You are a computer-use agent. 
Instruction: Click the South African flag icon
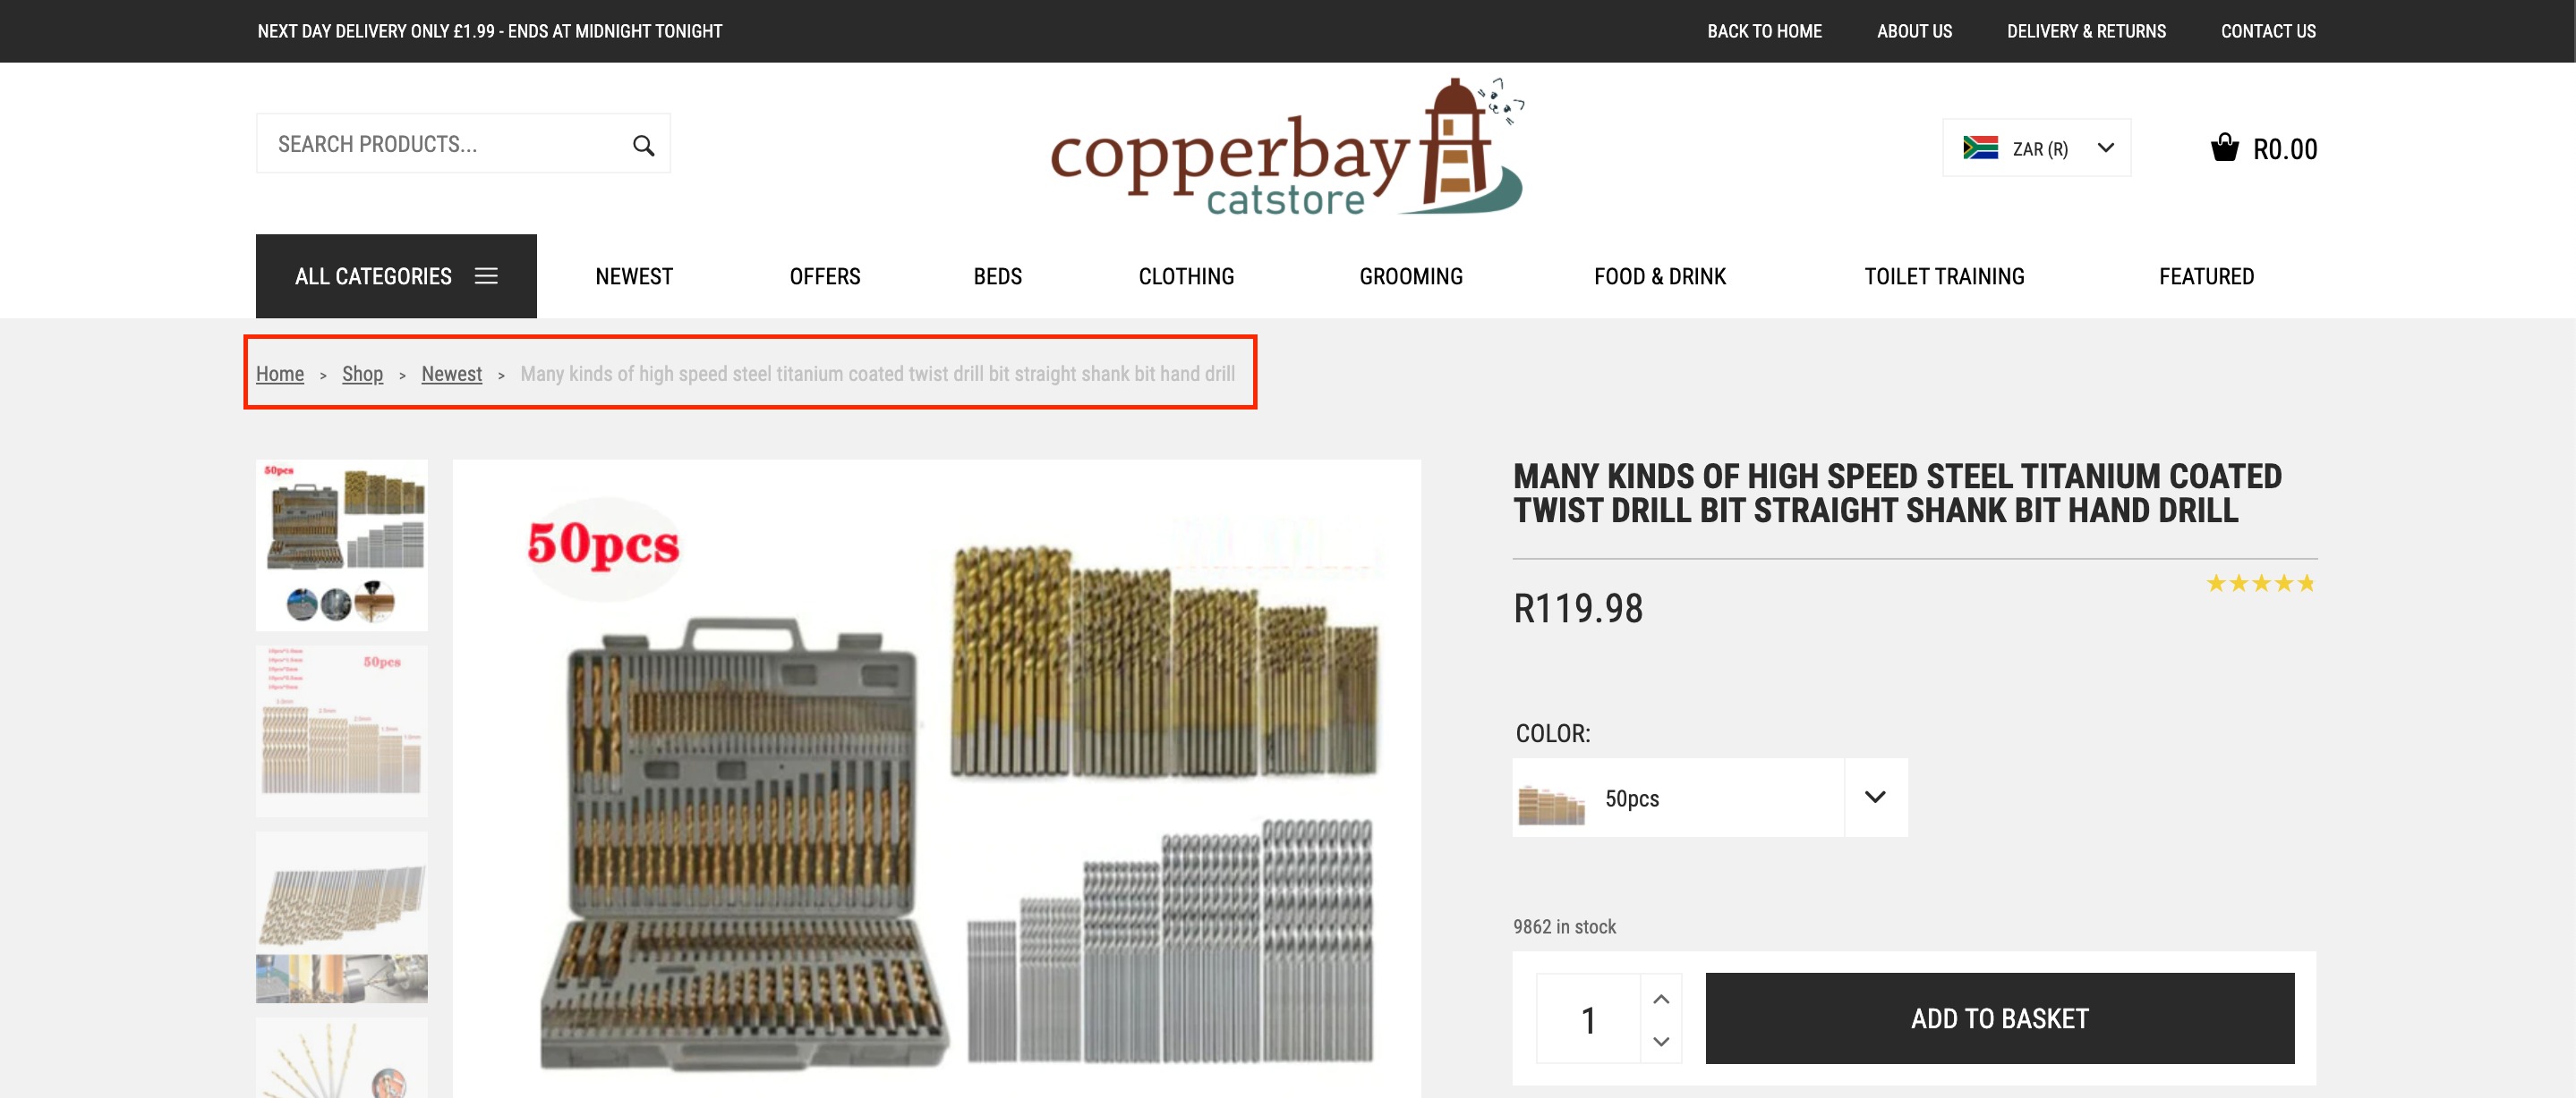[1980, 148]
